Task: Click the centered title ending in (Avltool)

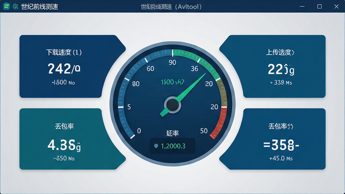Action: [171, 7]
